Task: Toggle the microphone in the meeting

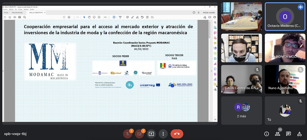Action: [127, 134]
